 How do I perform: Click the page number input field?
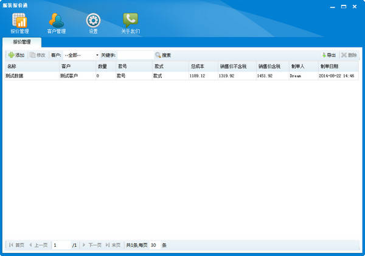[x=61, y=245]
